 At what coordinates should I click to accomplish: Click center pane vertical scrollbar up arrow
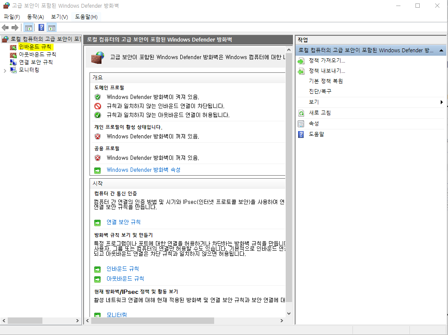point(289,50)
